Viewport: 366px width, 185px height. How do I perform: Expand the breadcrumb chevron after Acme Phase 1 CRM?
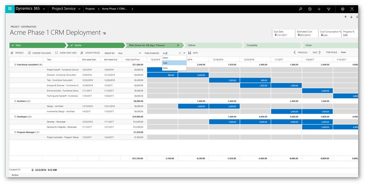[x=132, y=9]
